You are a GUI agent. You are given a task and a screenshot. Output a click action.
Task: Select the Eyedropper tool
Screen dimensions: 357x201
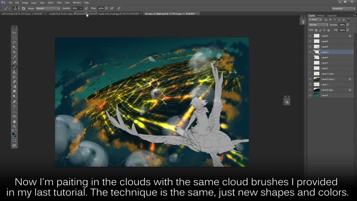pyautogui.click(x=14, y=57)
